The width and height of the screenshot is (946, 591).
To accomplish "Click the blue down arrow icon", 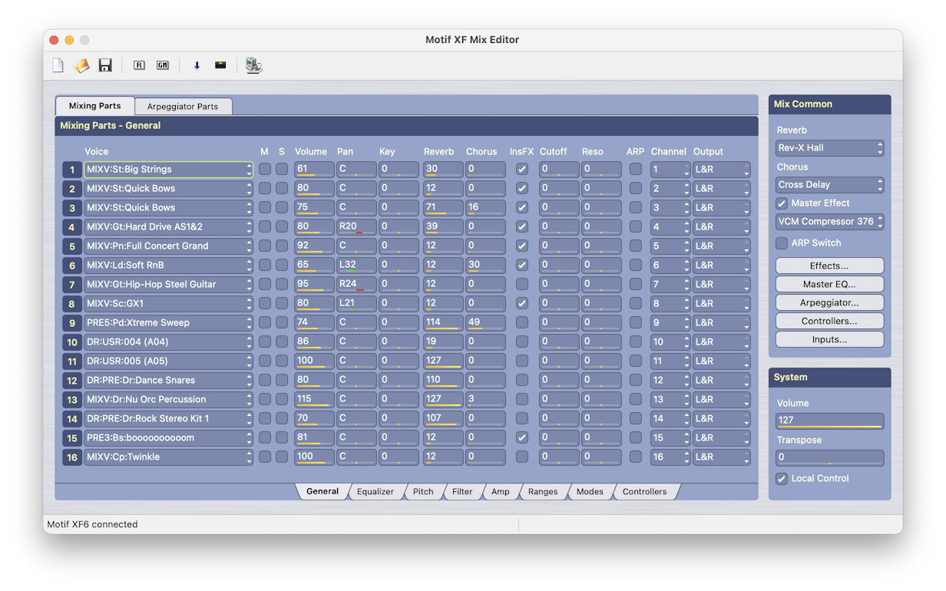I will click(197, 65).
